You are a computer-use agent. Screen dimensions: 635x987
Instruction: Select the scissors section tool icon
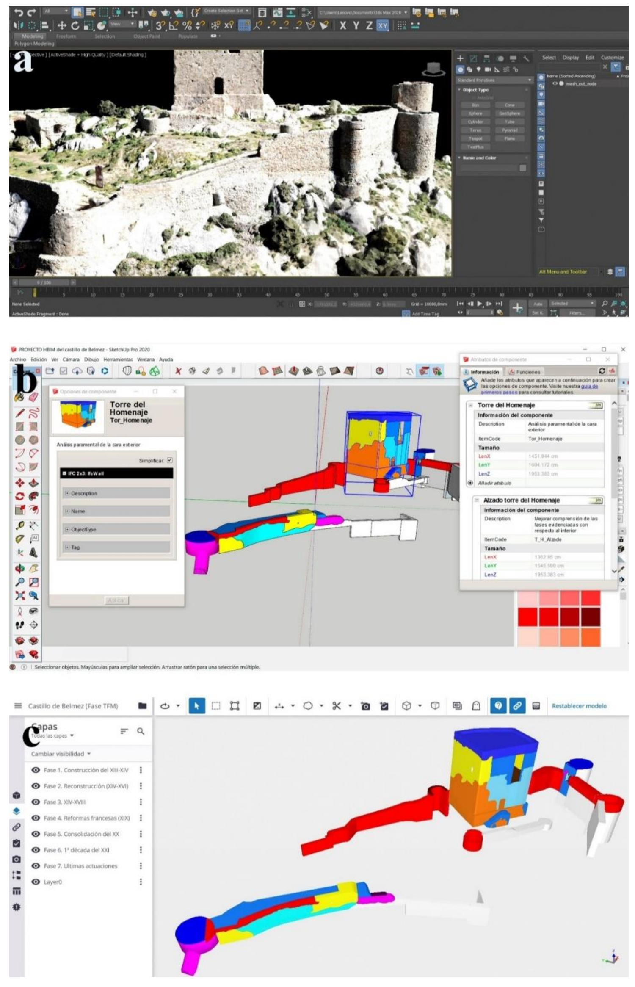(336, 705)
